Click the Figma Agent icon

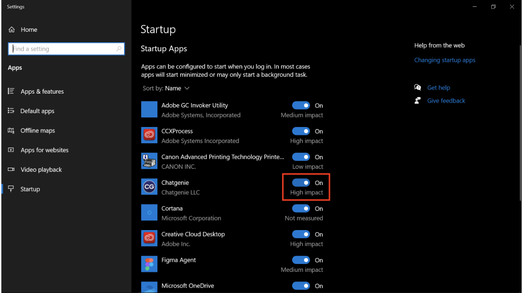pos(149,264)
